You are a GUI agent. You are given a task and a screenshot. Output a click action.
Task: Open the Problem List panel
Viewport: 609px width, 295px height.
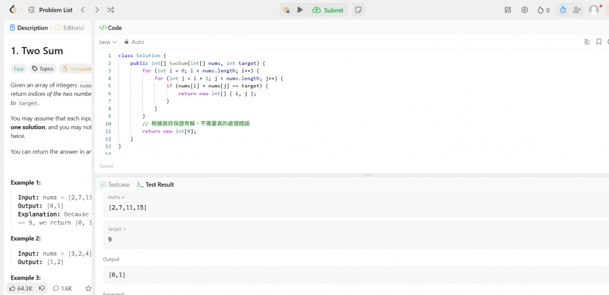(x=51, y=10)
